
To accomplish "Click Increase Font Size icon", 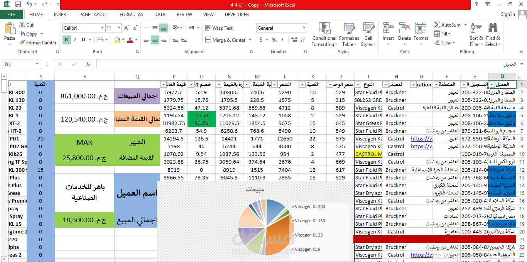I will 126,28.
